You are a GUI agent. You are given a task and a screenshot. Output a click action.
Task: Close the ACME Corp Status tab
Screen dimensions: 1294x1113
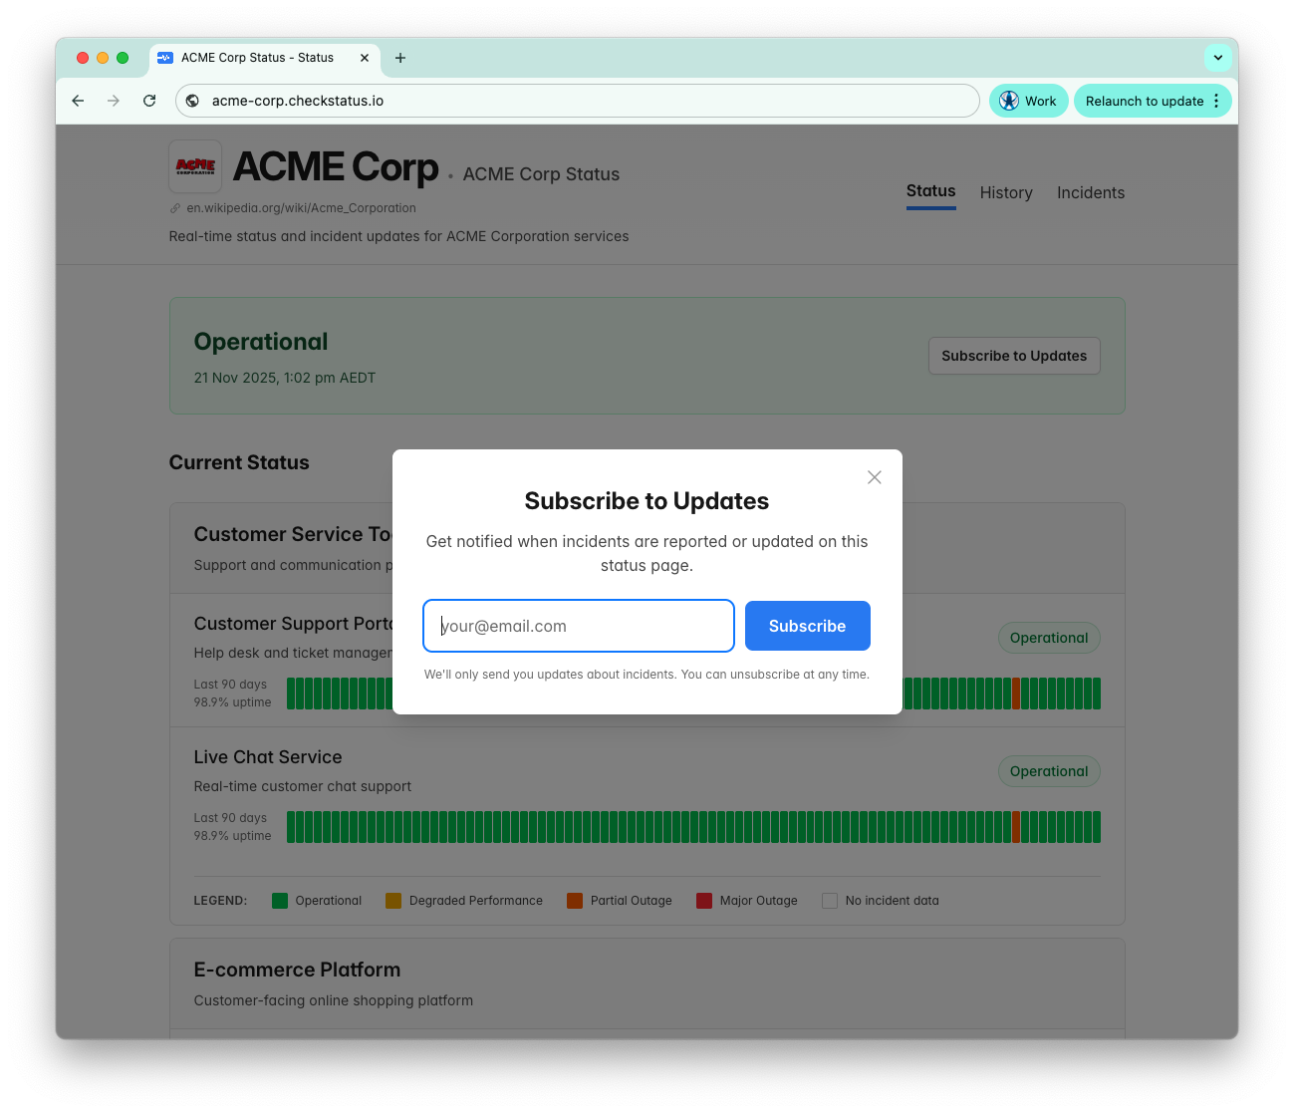(365, 58)
